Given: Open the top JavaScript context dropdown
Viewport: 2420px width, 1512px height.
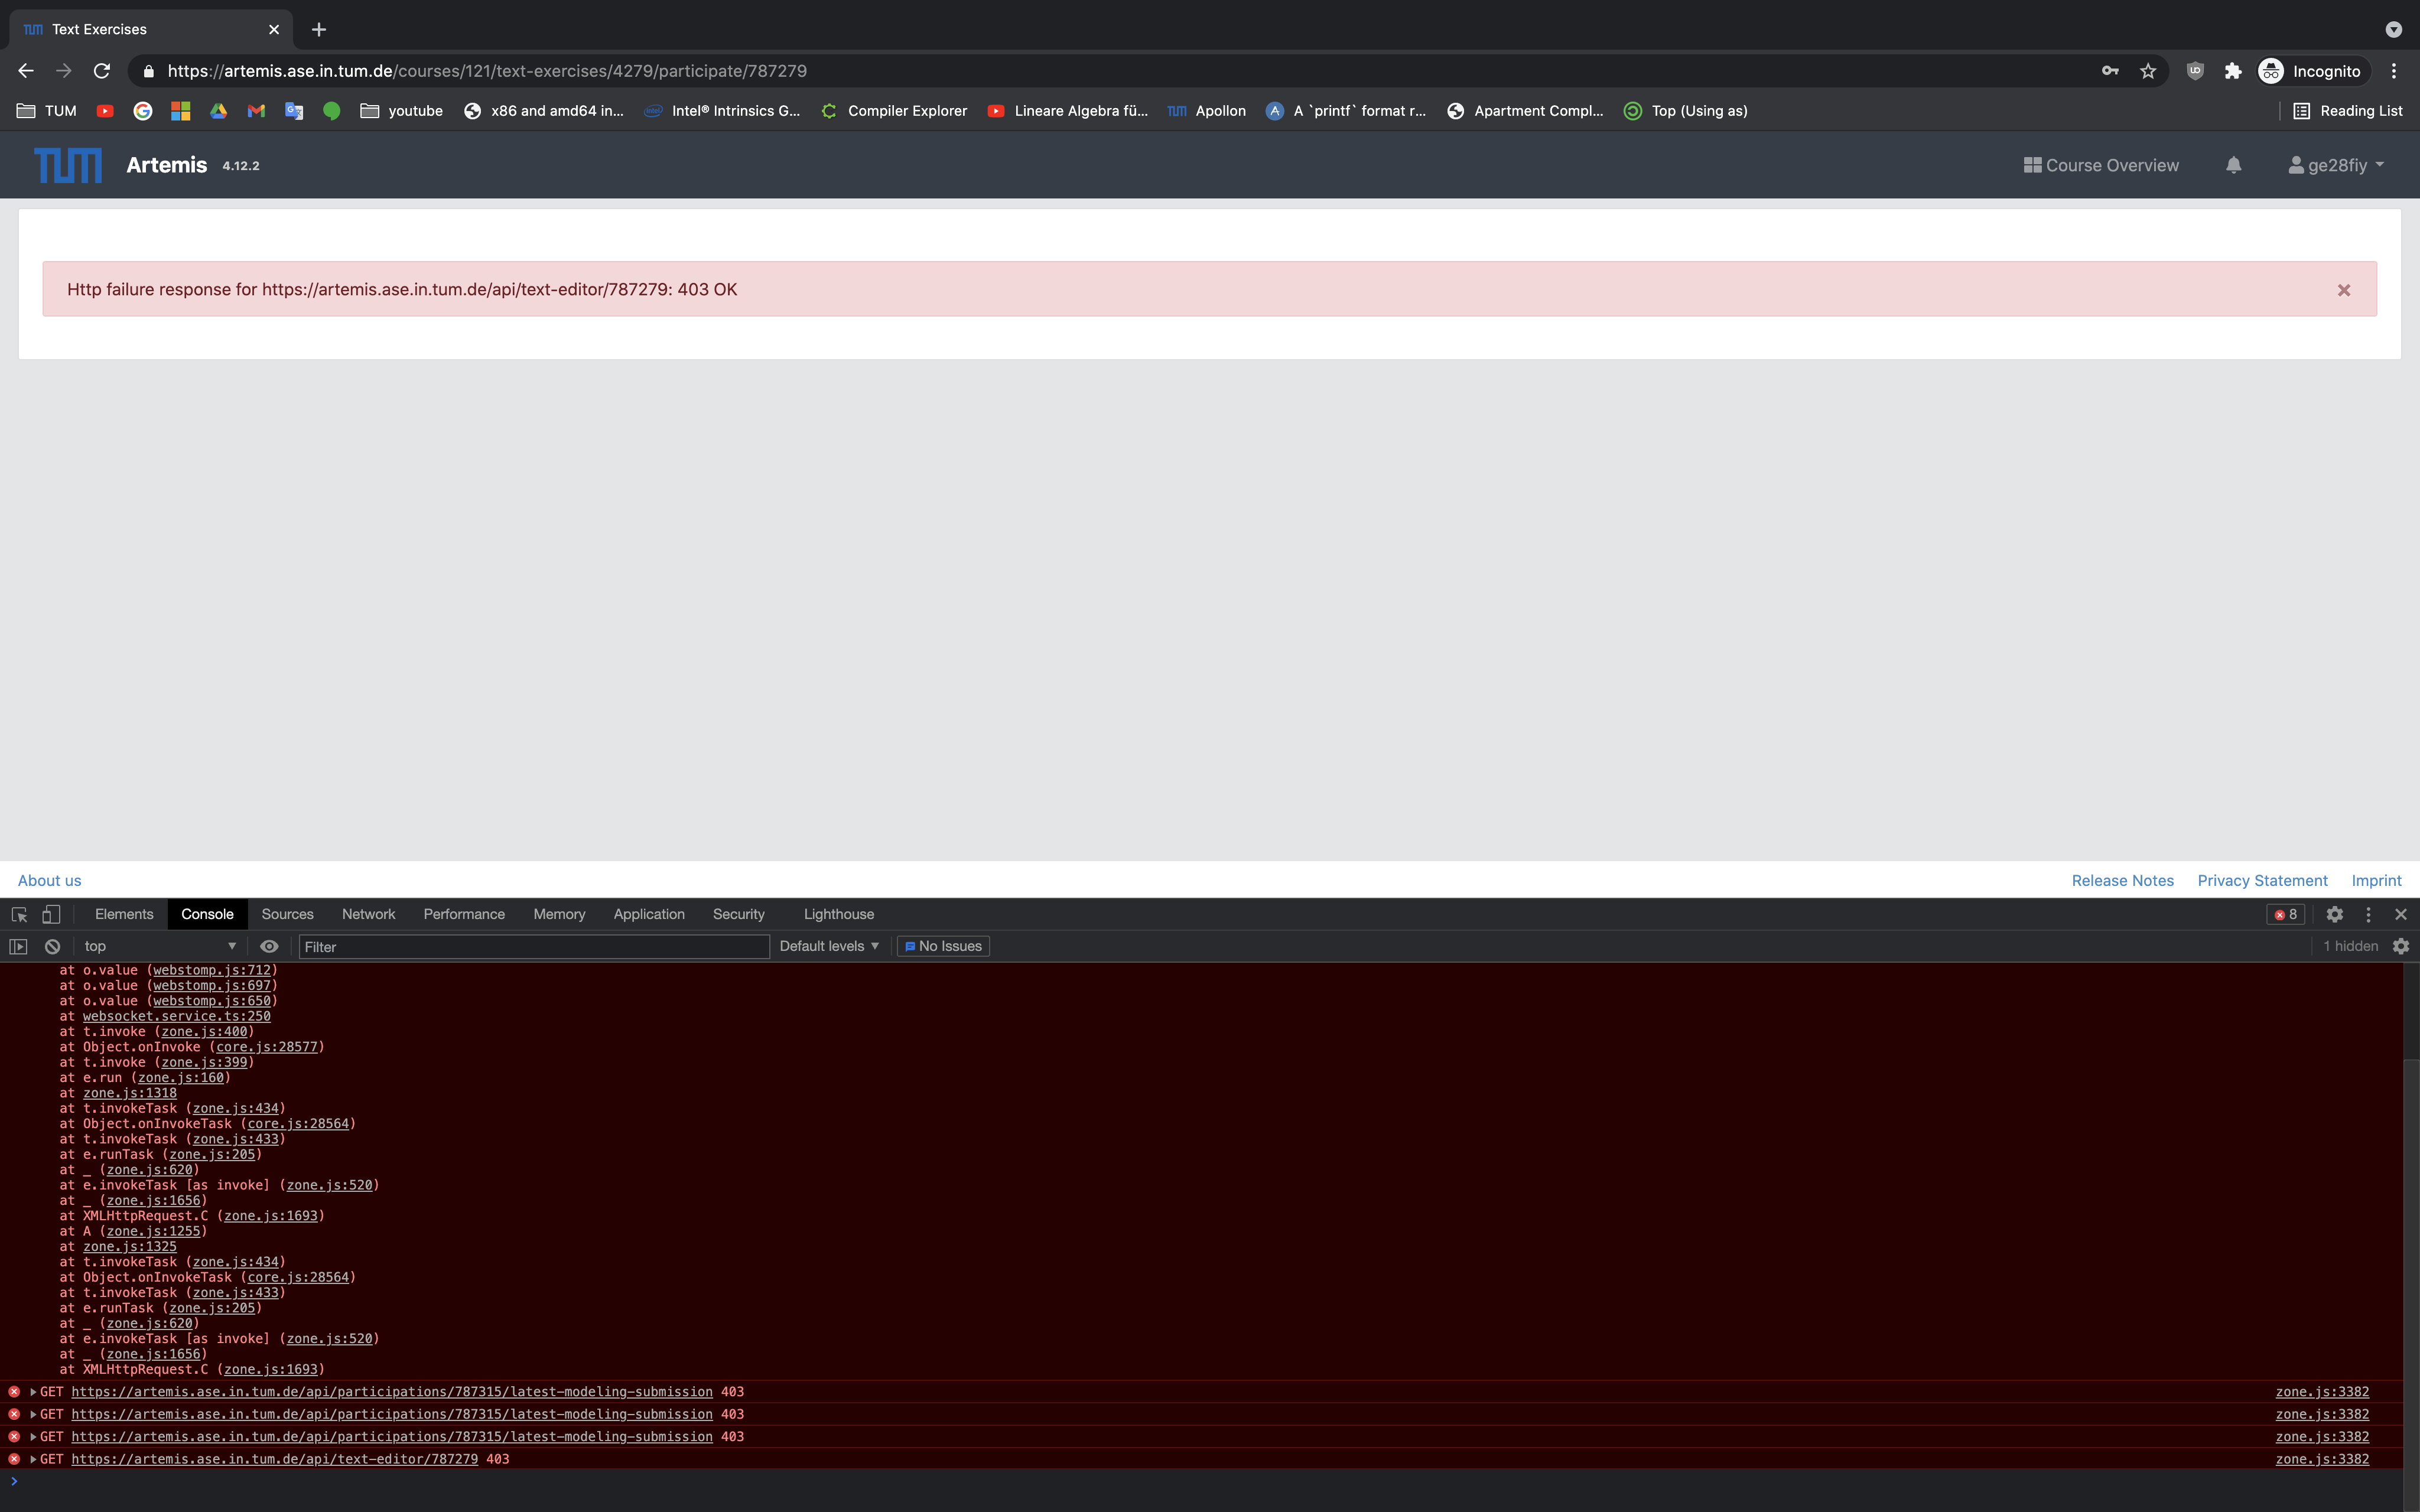Looking at the screenshot, I should pos(160,946).
